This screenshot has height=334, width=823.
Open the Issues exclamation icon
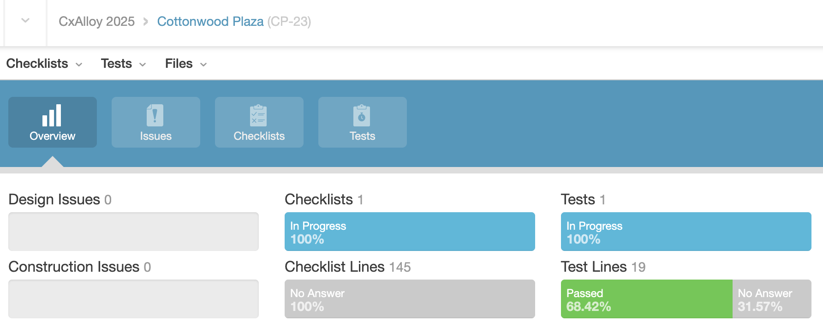click(155, 115)
